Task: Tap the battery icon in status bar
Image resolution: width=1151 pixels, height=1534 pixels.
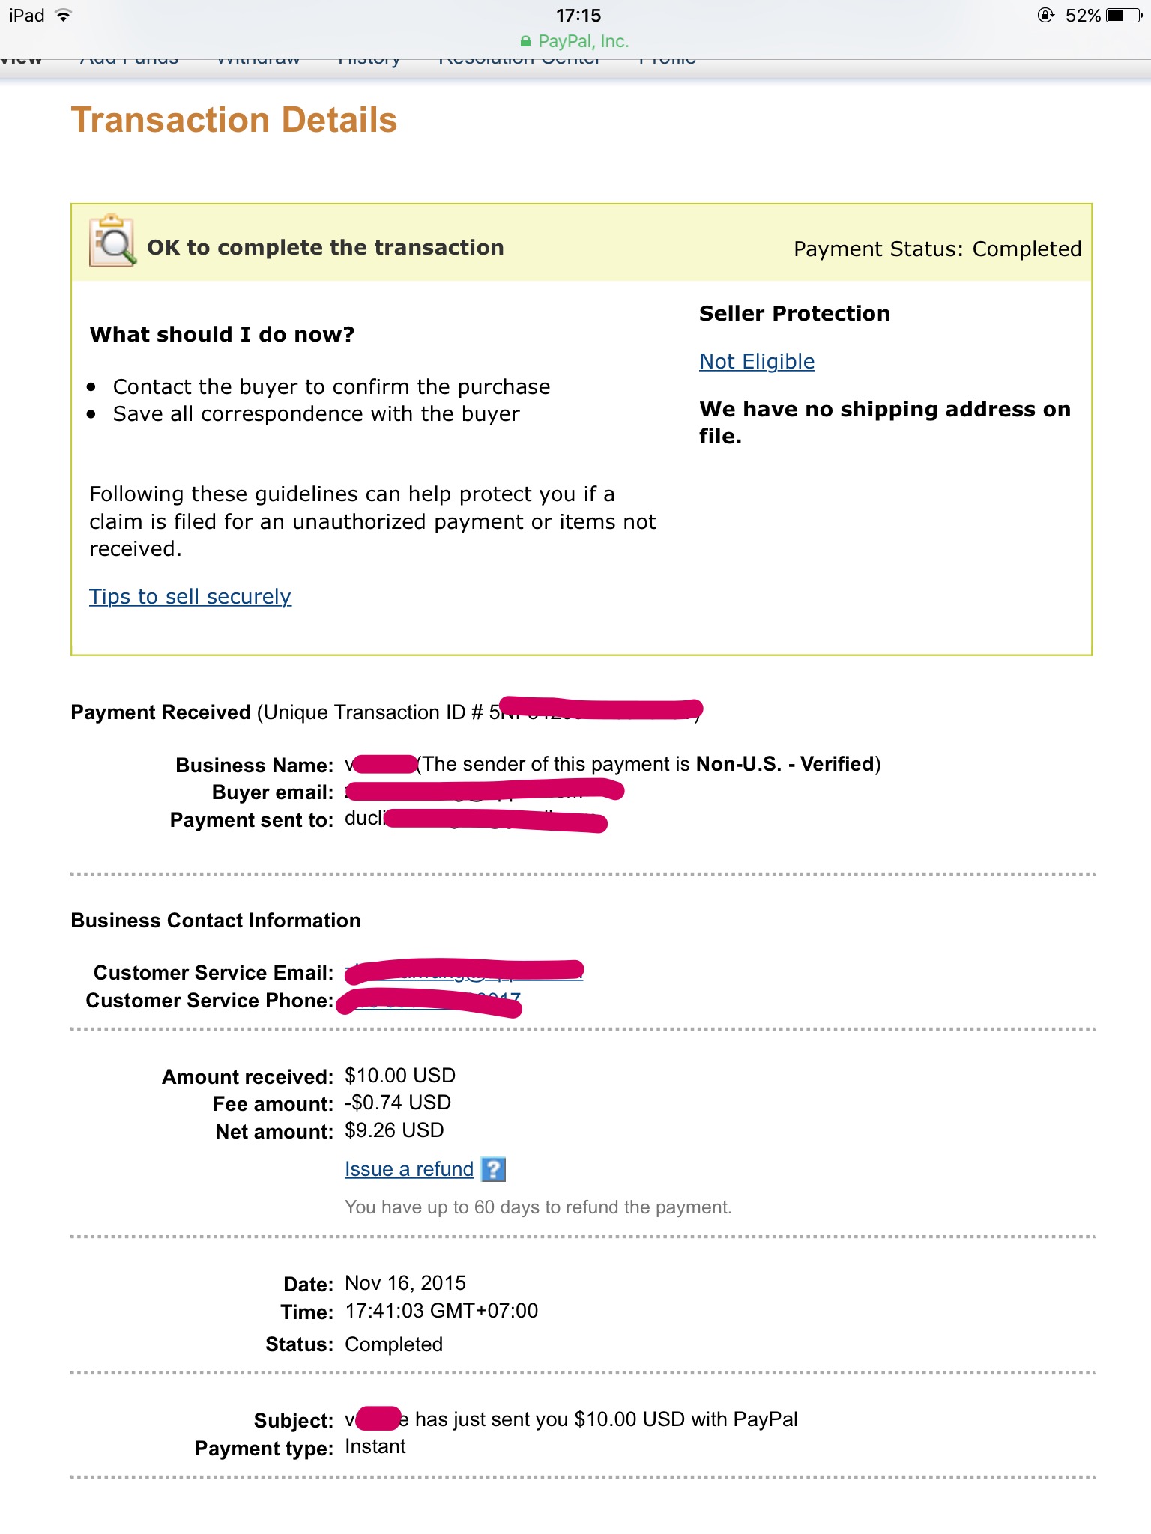Action: pyautogui.click(x=1123, y=16)
